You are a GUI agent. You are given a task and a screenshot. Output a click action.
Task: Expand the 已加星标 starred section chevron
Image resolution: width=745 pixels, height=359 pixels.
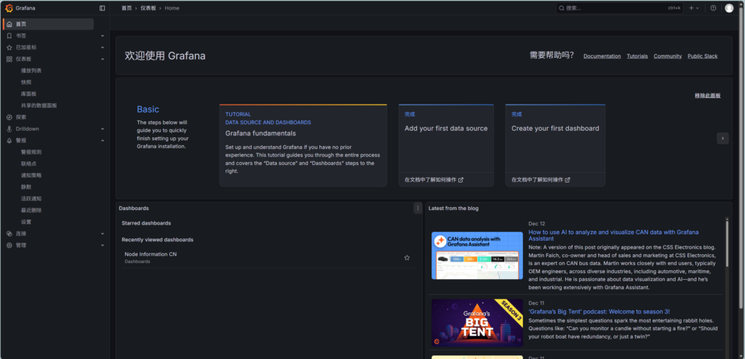pos(103,47)
